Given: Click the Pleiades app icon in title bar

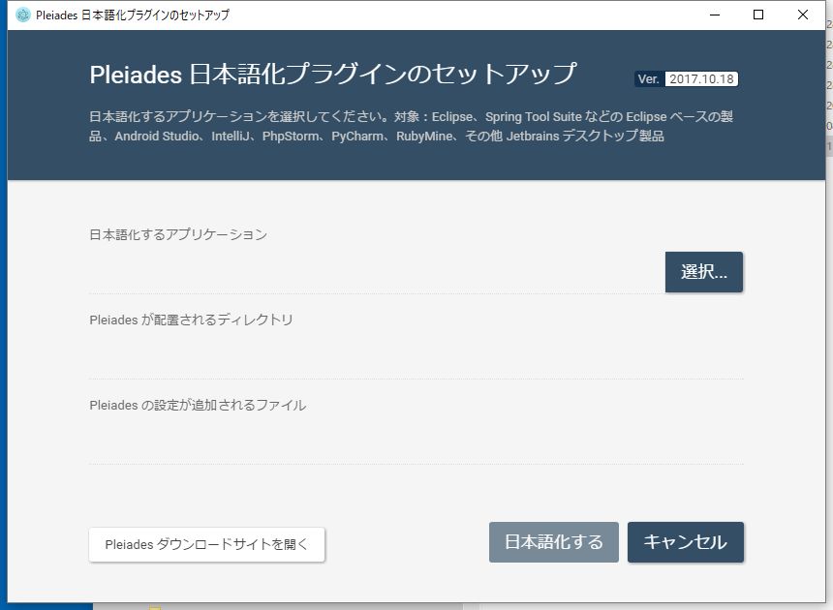Looking at the screenshot, I should tap(23, 15).
